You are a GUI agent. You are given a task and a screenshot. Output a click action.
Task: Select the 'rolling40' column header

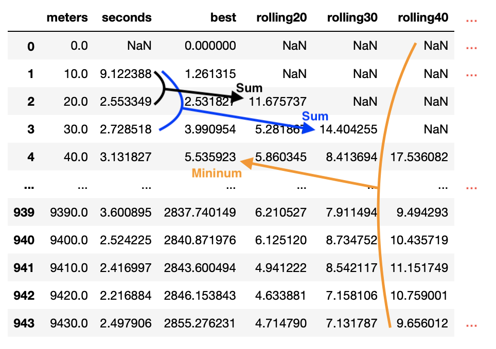[x=423, y=17]
